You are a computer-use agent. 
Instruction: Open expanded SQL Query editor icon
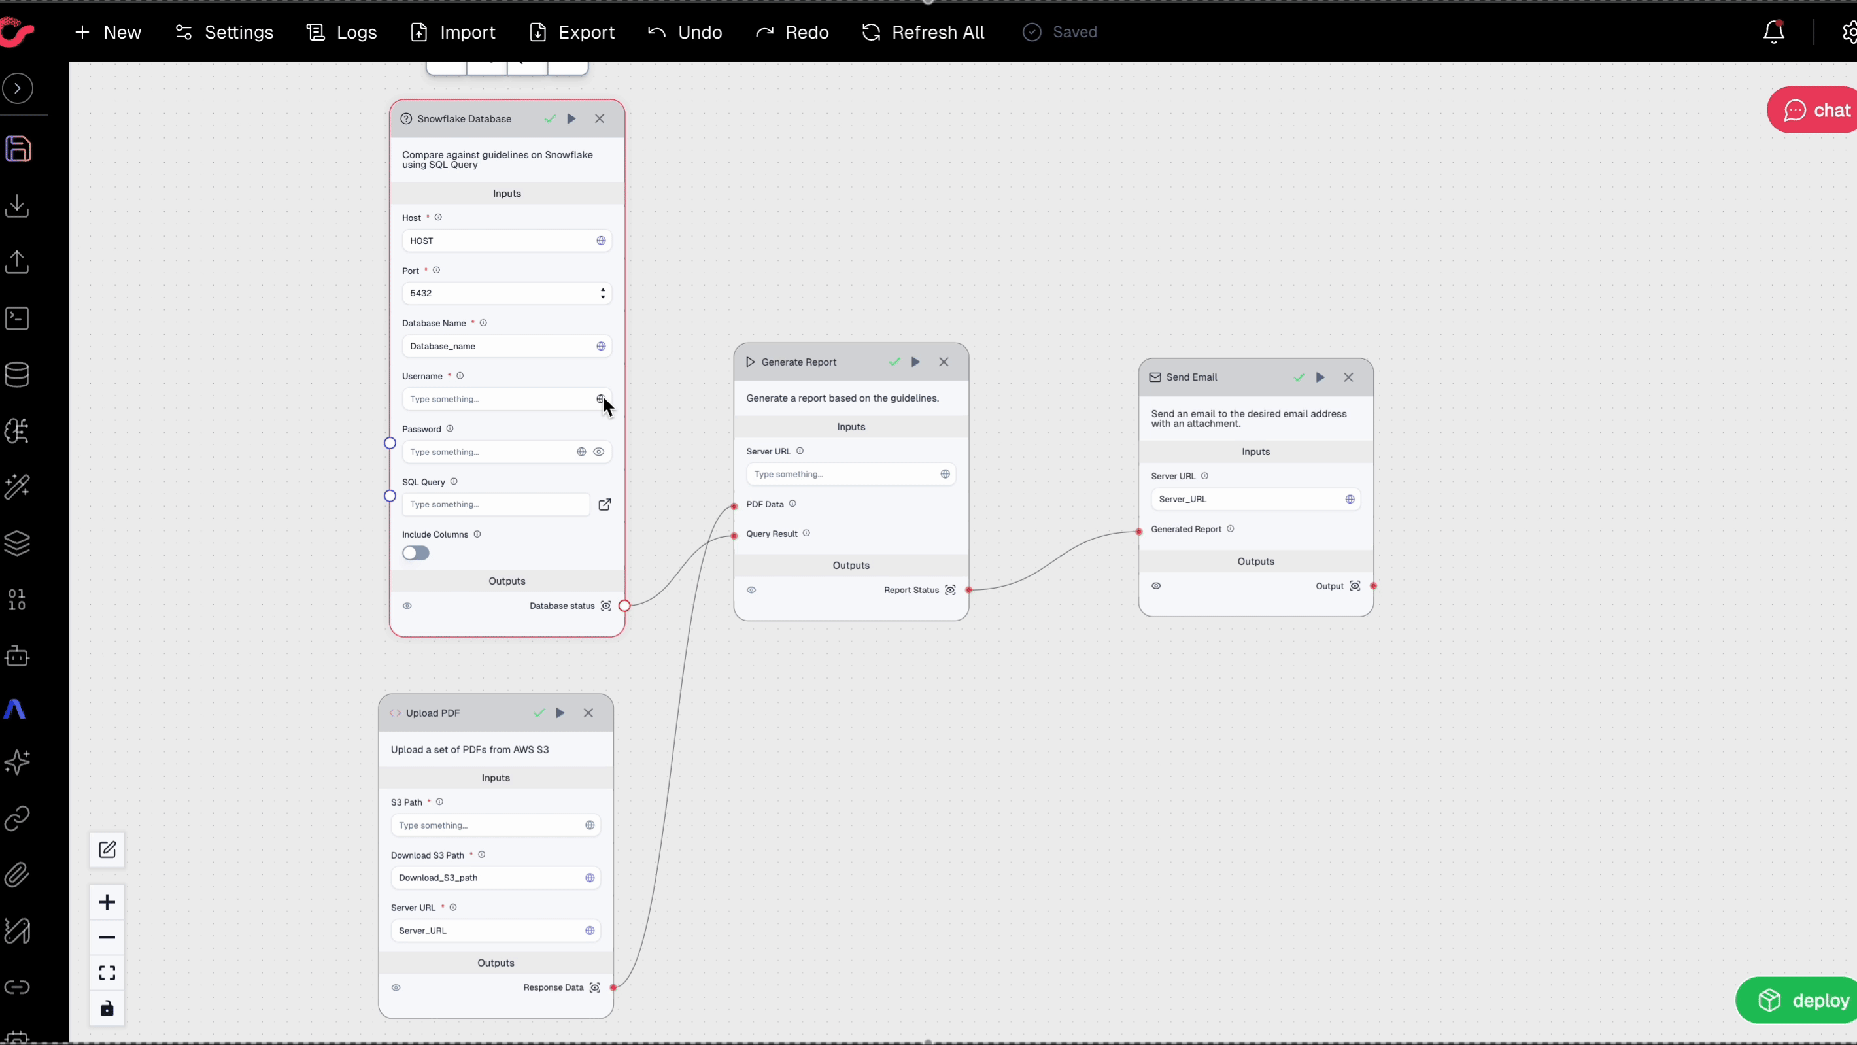(x=605, y=505)
